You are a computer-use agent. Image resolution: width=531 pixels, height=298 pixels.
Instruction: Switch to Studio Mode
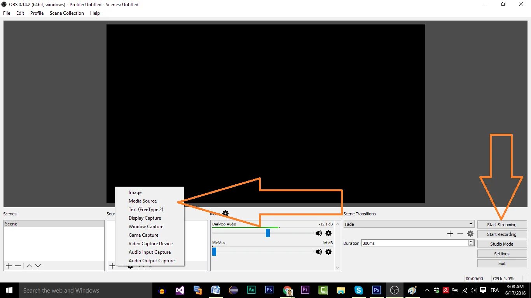pos(502,244)
